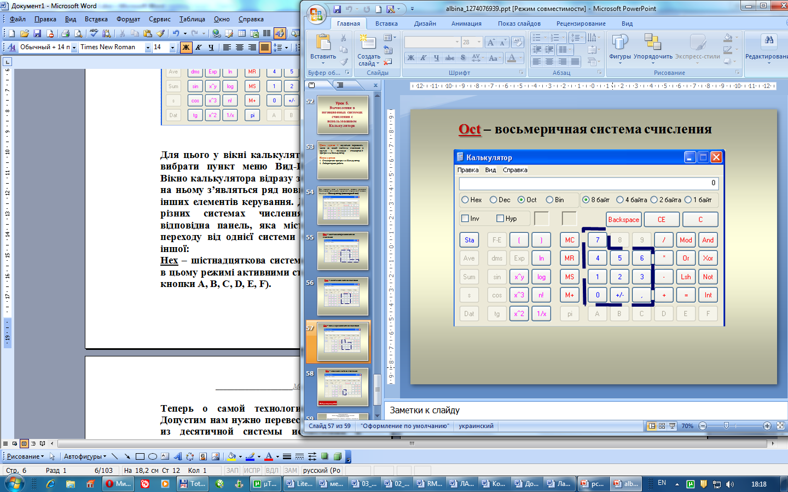Click the Paste clipboard icon in Word toolbar
The width and height of the screenshot is (788, 492).
[x=148, y=33]
